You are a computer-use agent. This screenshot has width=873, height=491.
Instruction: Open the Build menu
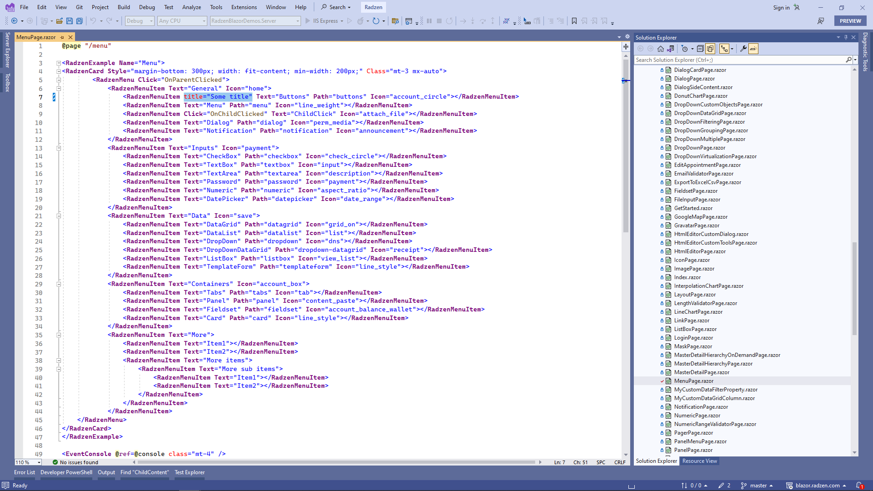tap(124, 7)
